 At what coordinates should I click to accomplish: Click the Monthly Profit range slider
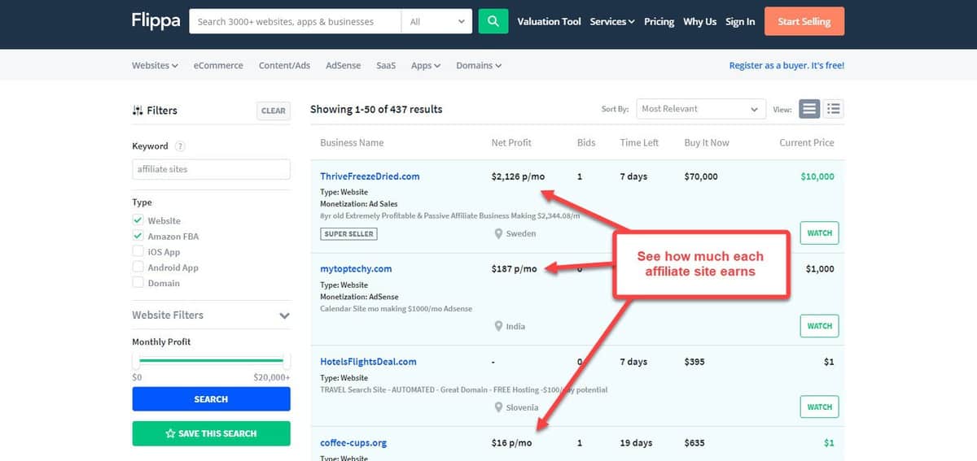tap(211, 360)
